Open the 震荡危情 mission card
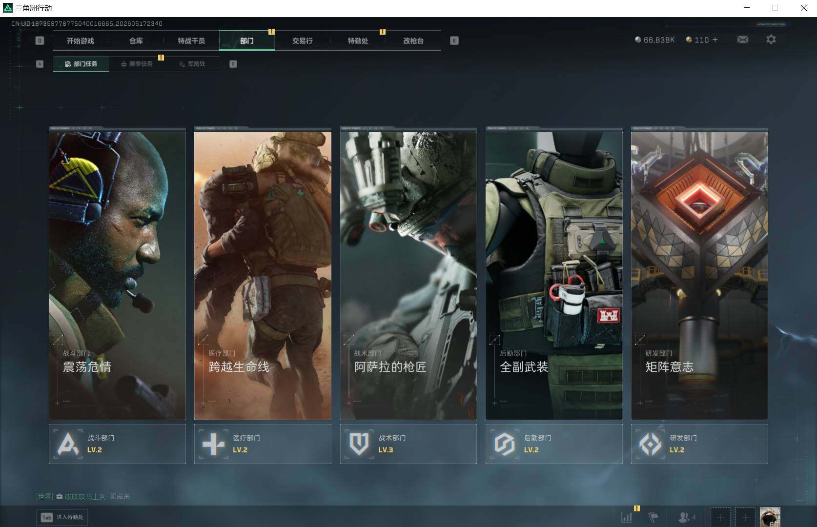The height and width of the screenshot is (527, 817). click(x=117, y=275)
